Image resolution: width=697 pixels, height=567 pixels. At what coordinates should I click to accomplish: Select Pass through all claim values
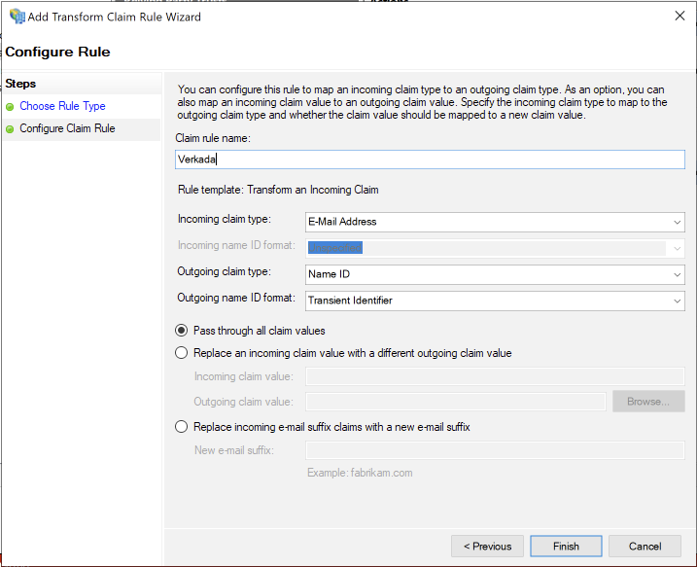tap(182, 331)
